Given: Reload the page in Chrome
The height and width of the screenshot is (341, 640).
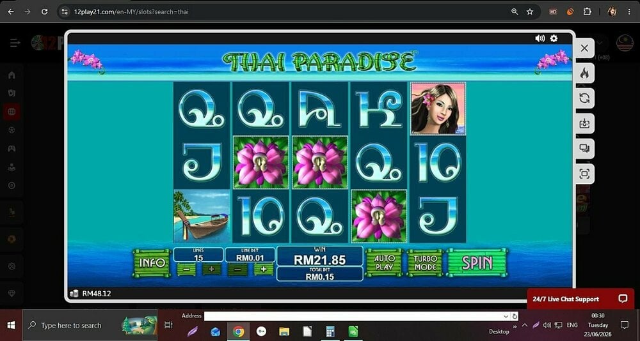Looking at the screenshot, I should [x=45, y=12].
